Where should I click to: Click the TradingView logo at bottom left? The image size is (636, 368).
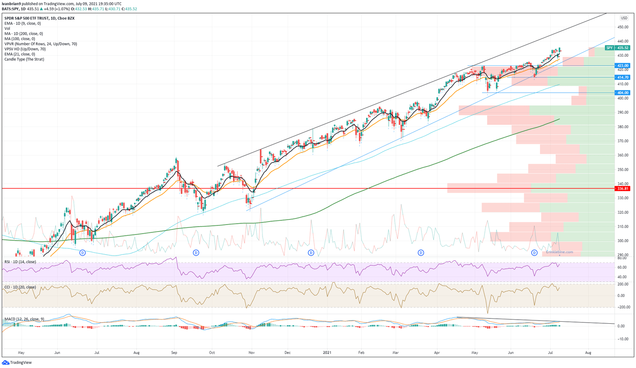[x=17, y=363]
